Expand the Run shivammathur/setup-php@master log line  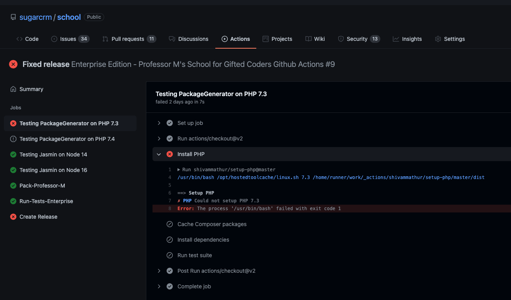179,170
